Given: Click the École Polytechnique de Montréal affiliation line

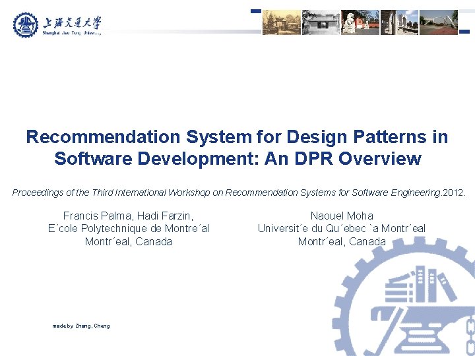Looking at the screenshot, I should [x=129, y=228].
